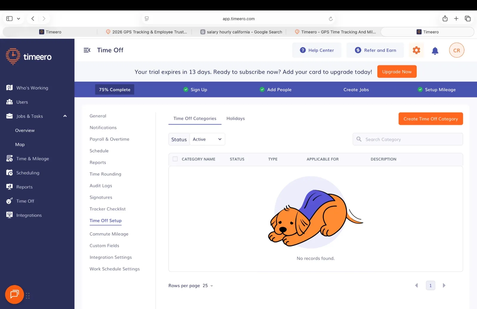The height and width of the screenshot is (309, 477).
Task: Select the Sign Up onboarding step
Action: click(x=195, y=90)
